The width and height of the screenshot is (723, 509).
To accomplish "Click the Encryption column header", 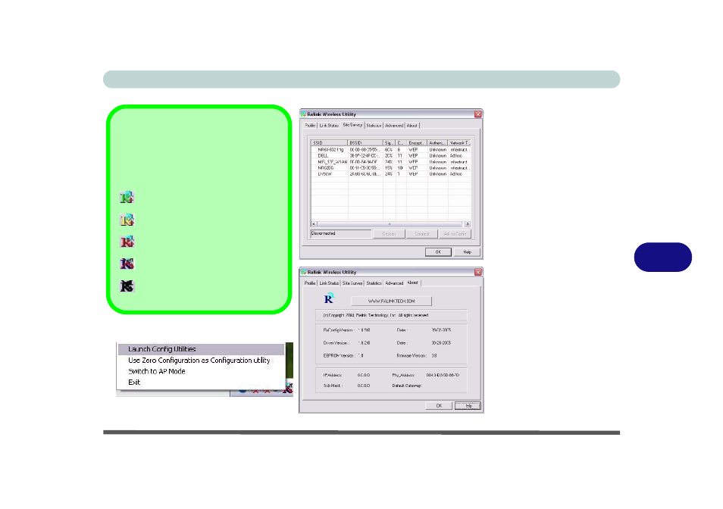I will click(x=417, y=143).
